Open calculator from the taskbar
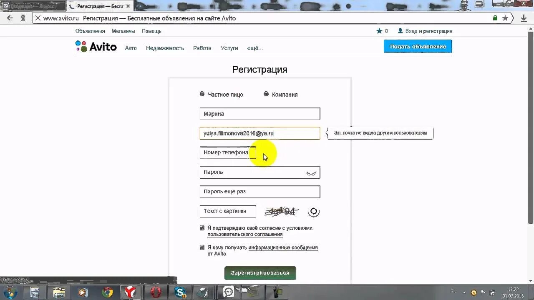The height and width of the screenshot is (300, 534). (x=35, y=292)
